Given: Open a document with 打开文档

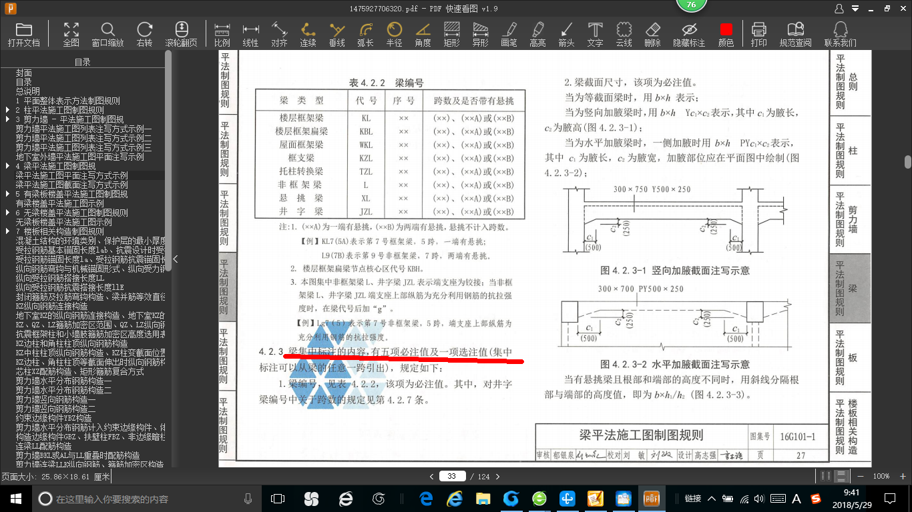Looking at the screenshot, I should coord(23,34).
